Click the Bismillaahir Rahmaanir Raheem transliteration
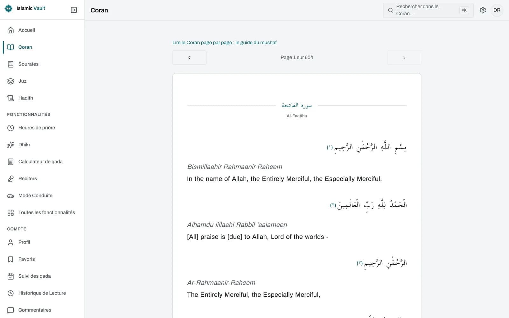This screenshot has width=509, height=318. coord(234,167)
